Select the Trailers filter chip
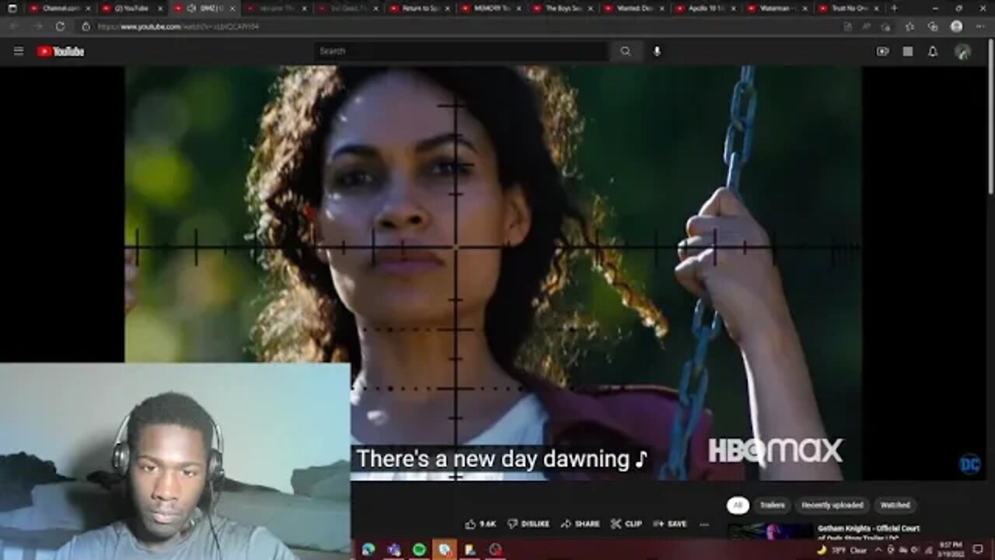 pos(772,505)
